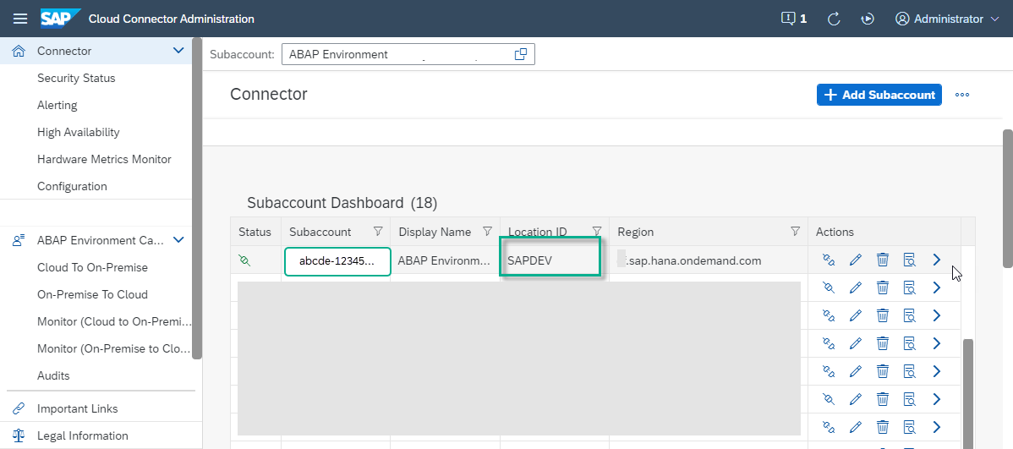Click the ABAP Environm... display name cell
The height and width of the screenshot is (449, 1013).
445,261
